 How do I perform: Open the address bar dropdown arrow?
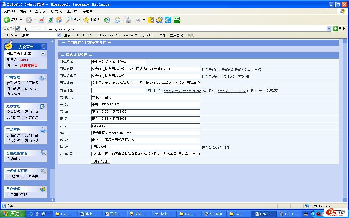329,29
